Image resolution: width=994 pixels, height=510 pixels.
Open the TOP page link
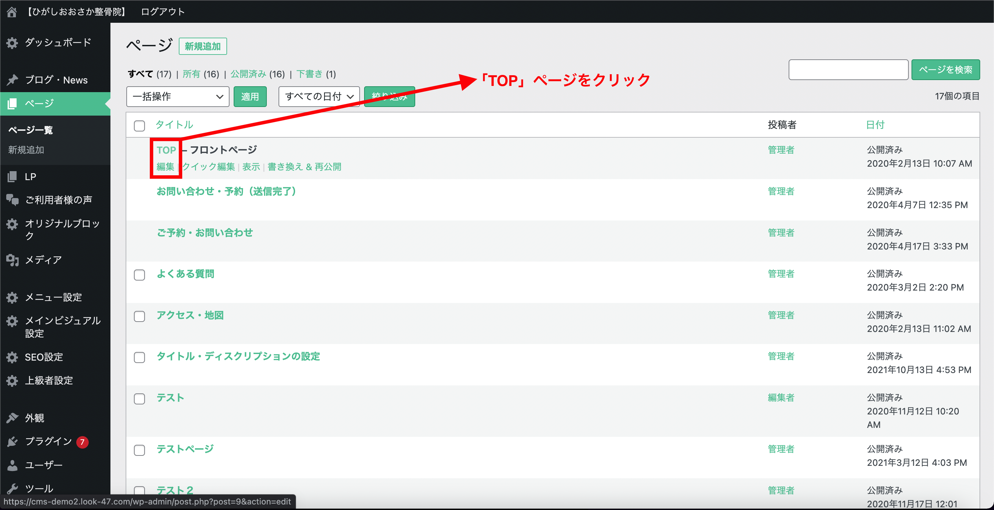point(166,150)
